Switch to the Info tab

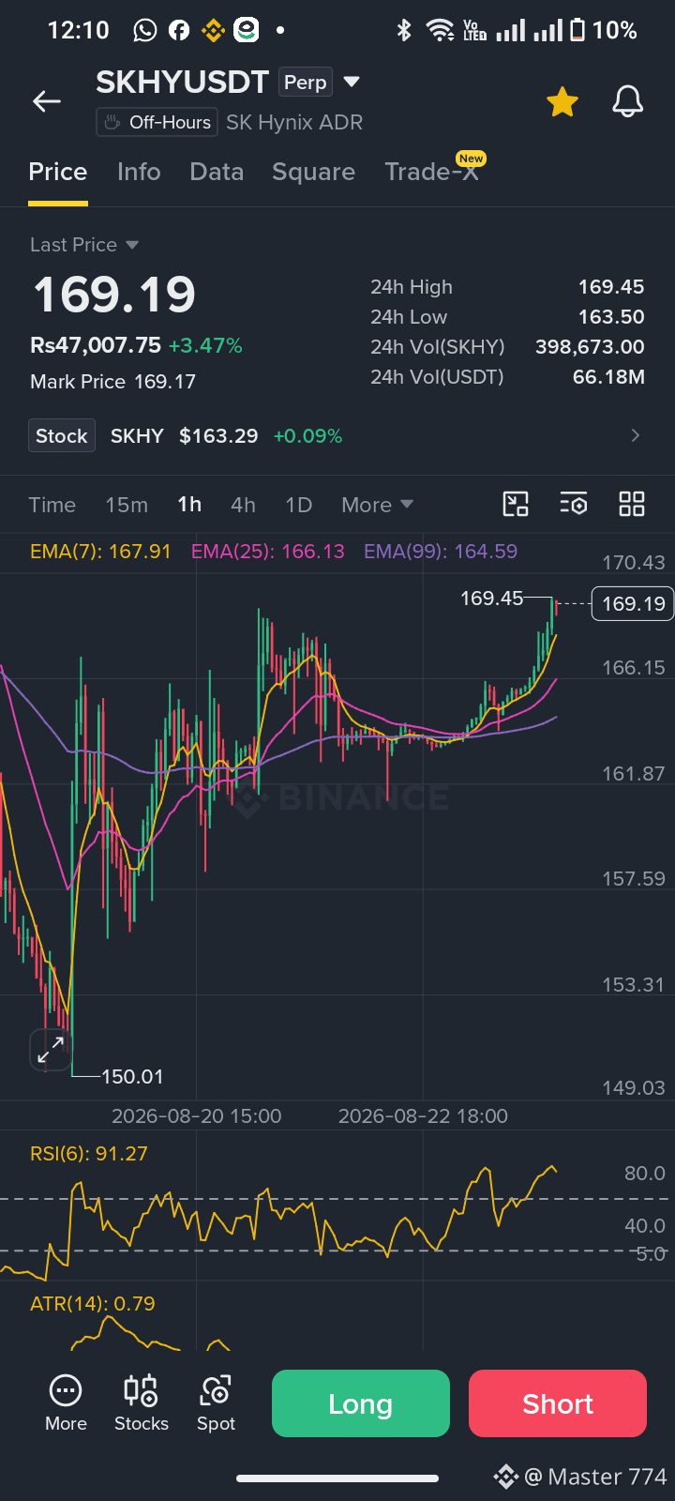click(x=139, y=172)
